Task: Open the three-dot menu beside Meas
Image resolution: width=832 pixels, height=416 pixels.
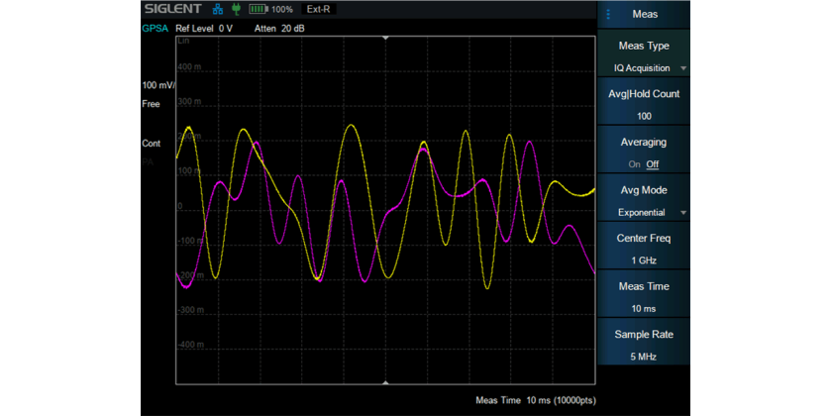Action: pyautogui.click(x=608, y=14)
